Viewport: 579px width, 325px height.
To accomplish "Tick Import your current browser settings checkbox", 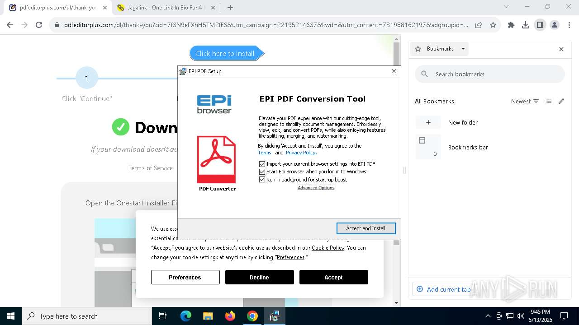I will [262, 164].
